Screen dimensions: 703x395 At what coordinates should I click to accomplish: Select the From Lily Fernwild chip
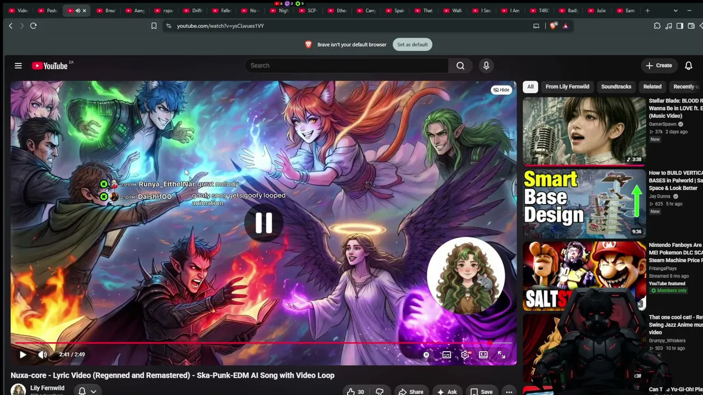567,87
